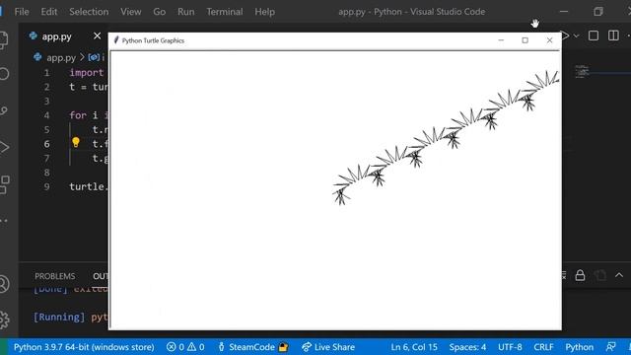Click the for keyword on line 4

pyautogui.click(x=78, y=115)
